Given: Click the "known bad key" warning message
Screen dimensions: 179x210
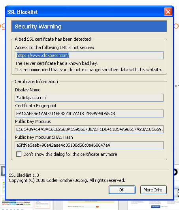Looking at the screenshot, I should point(57,63).
